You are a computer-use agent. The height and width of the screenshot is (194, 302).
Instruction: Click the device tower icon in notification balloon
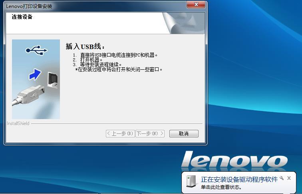191,181
